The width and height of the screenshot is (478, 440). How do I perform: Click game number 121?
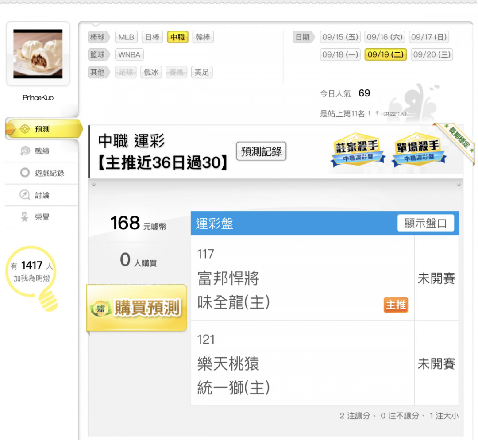[x=206, y=340]
